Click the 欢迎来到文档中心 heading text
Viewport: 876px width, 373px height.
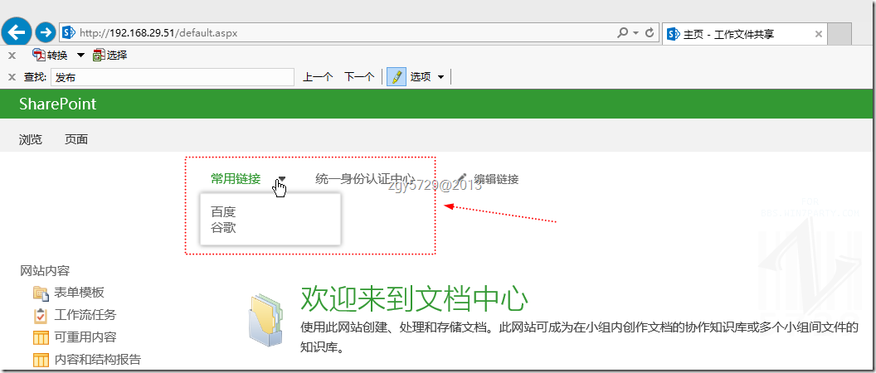pyautogui.click(x=415, y=299)
